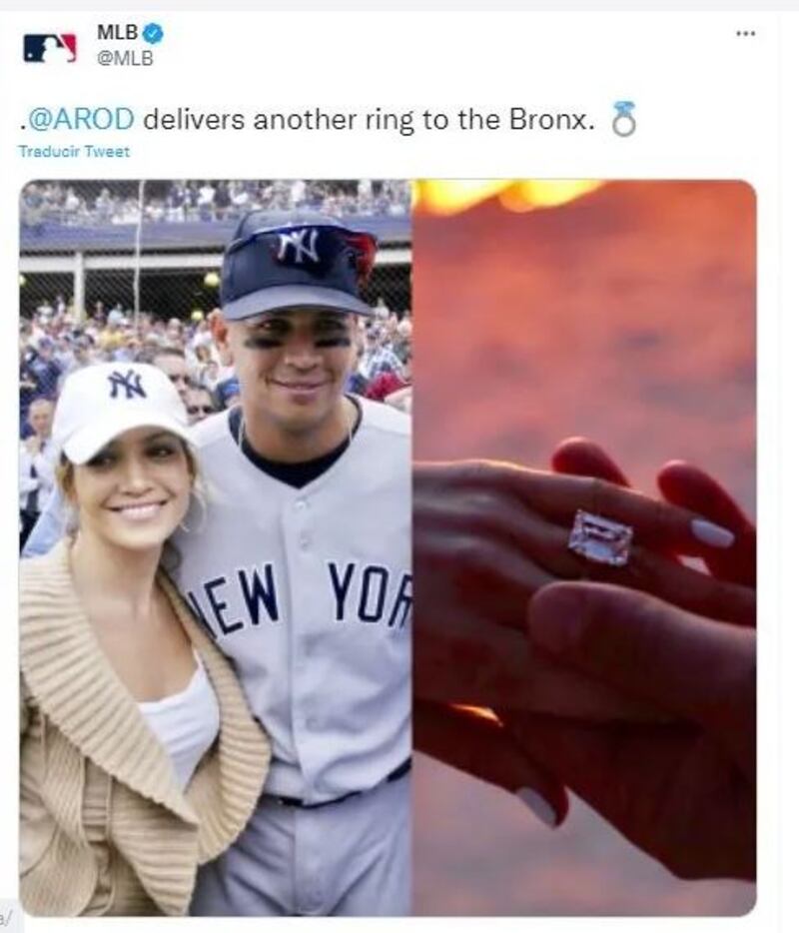Click the Traducir Tweet link

pyautogui.click(x=74, y=151)
